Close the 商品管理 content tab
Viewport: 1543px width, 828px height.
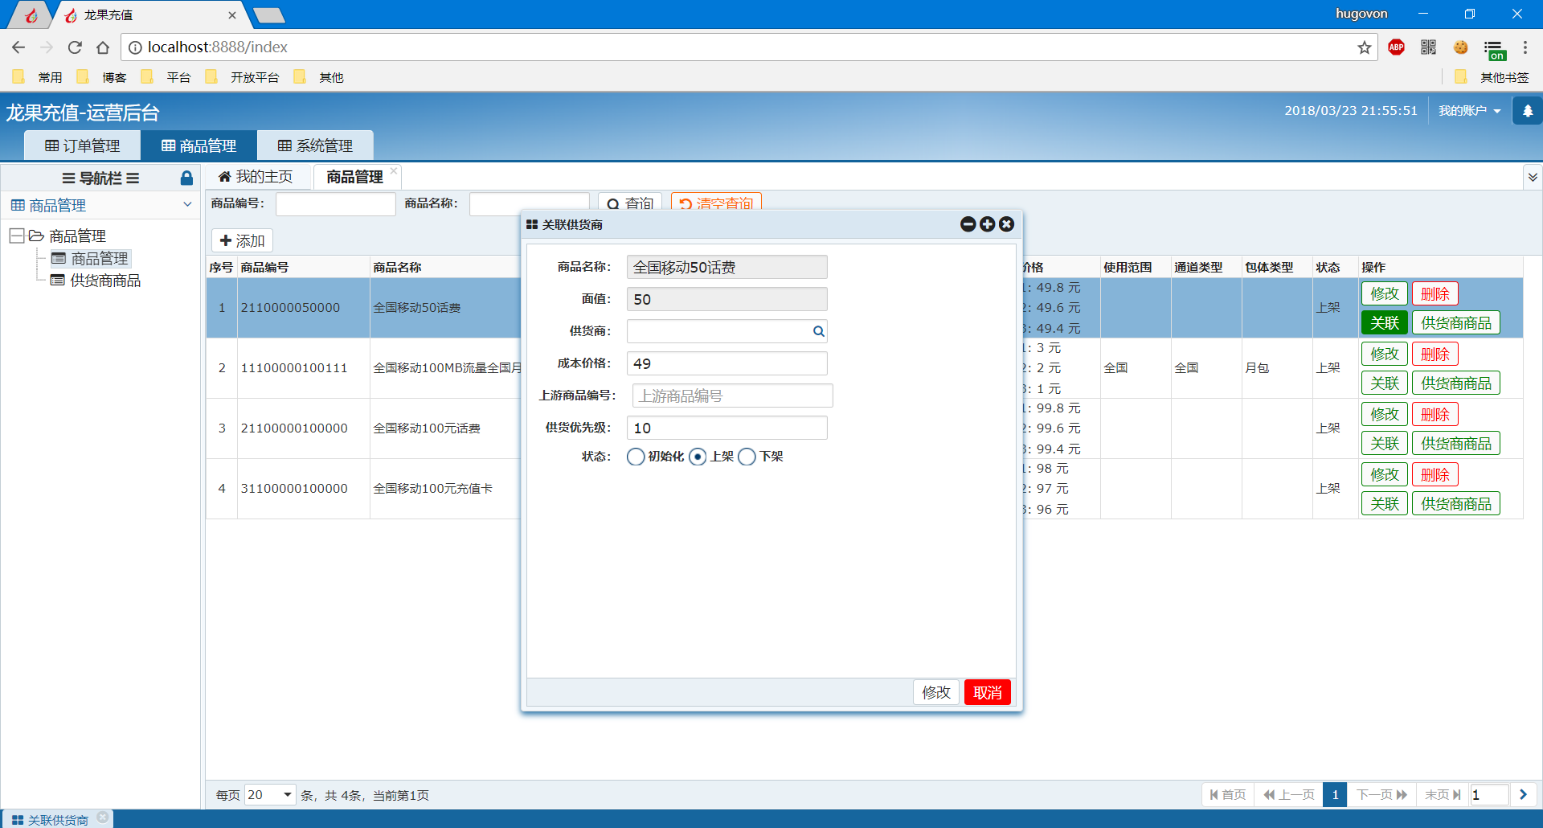tap(394, 170)
